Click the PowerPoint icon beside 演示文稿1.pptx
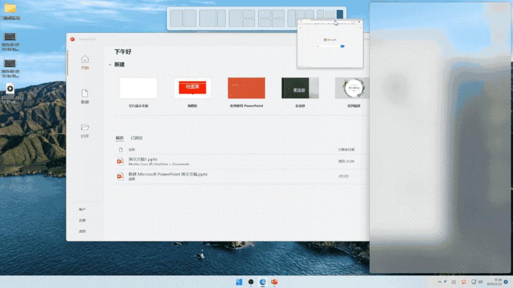 coord(121,162)
